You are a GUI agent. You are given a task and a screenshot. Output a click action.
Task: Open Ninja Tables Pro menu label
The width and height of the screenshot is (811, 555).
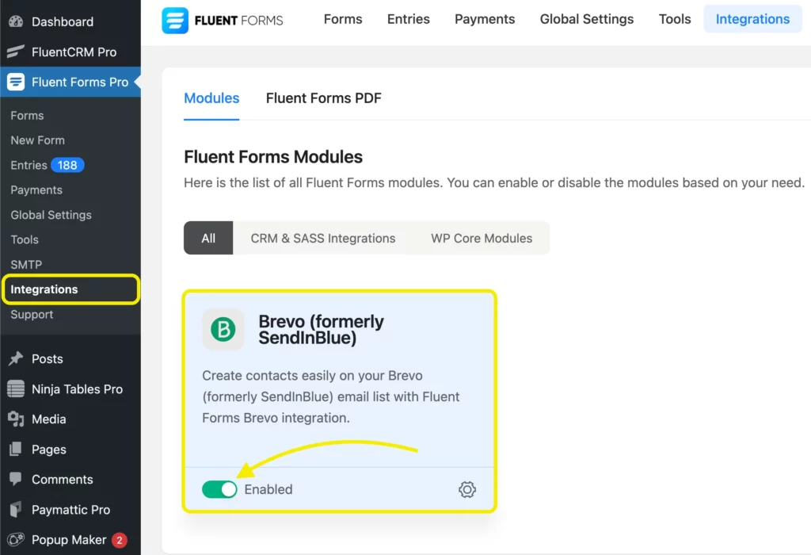coord(77,388)
